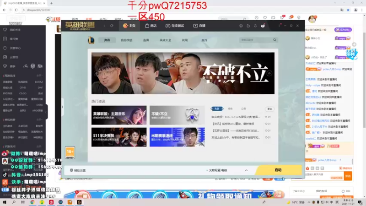Open the 赛事 trophy item in the sidebar
Image resolution: width=366 pixels, height=206 pixels.
[x=9, y=66]
